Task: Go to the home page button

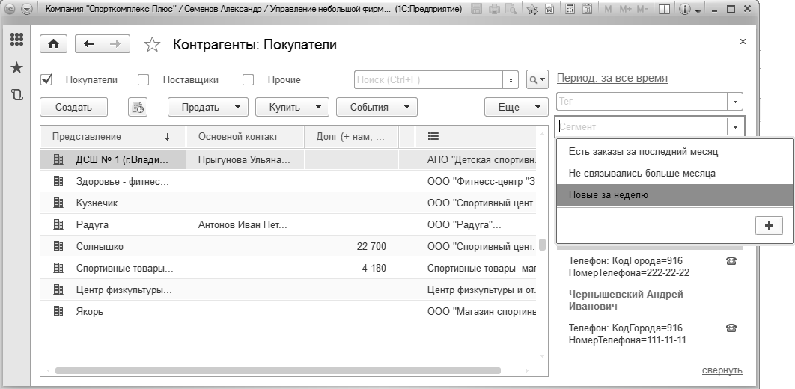Action: tap(53, 45)
